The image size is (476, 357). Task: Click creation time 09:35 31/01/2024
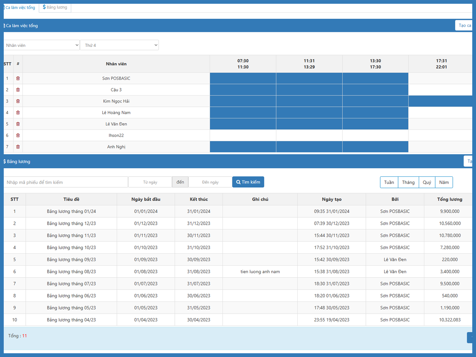coord(332,211)
